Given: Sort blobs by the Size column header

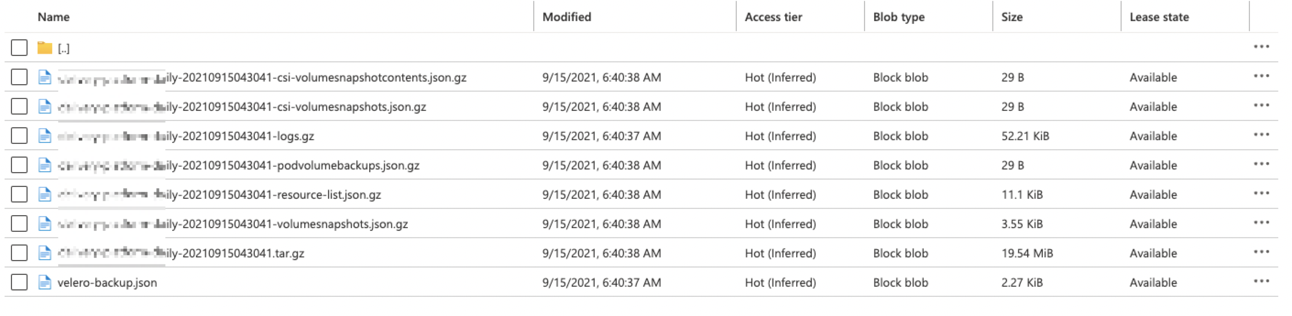Looking at the screenshot, I should point(1013,16).
